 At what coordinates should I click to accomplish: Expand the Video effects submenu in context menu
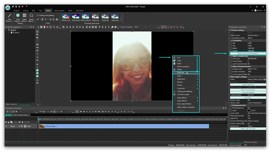click(x=186, y=98)
